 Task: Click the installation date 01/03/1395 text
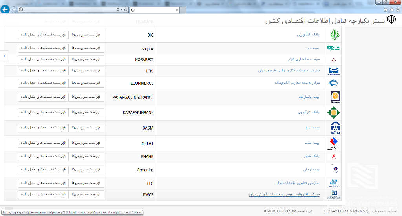280,211
